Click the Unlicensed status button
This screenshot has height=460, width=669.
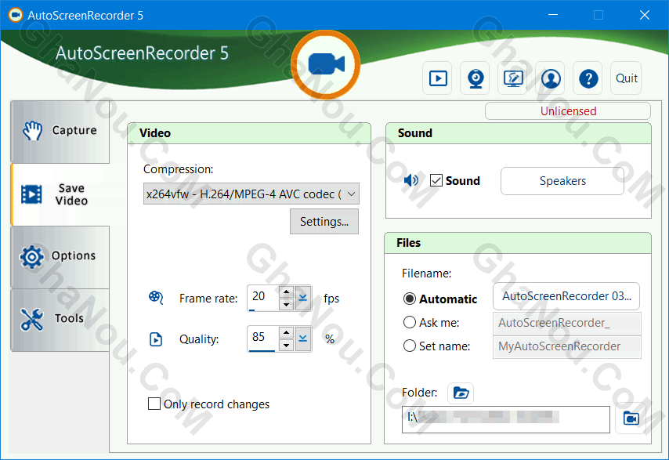coord(568,111)
